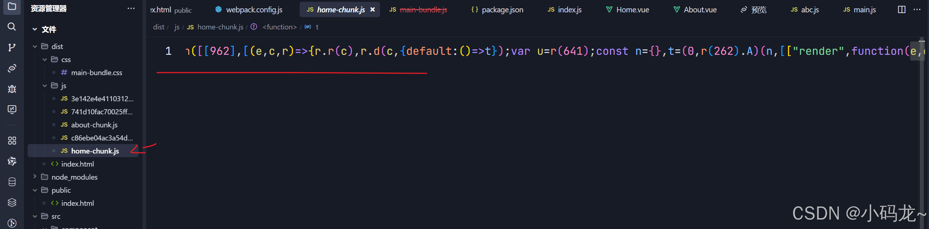Open the editor more actions ellipsis
This screenshot has width=929, height=229.
tap(917, 9)
